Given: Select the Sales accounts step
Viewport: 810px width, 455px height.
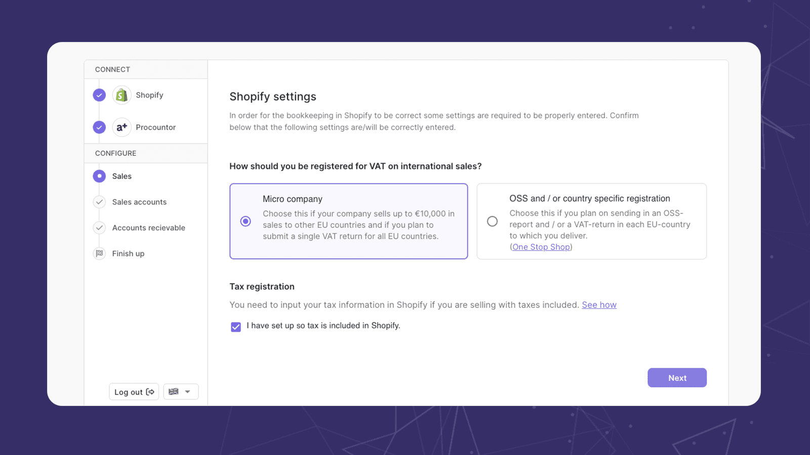Looking at the screenshot, I should point(139,202).
